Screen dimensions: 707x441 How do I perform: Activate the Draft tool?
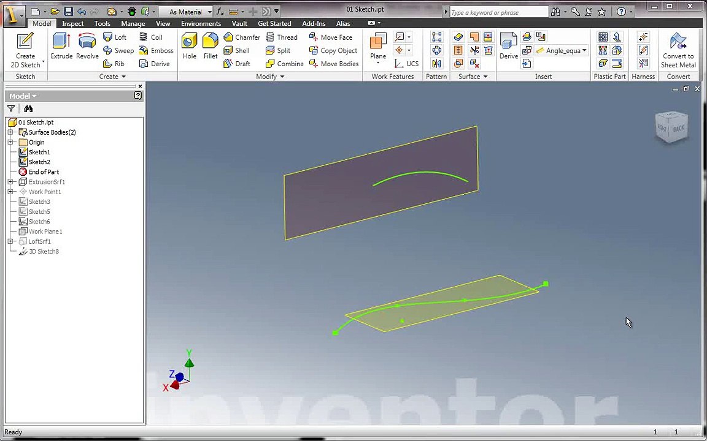[x=237, y=64]
